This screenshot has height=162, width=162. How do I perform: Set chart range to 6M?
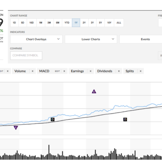pos(58,22)
